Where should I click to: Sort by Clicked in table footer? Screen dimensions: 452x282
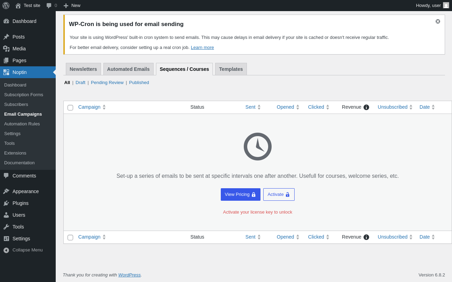[319, 237]
